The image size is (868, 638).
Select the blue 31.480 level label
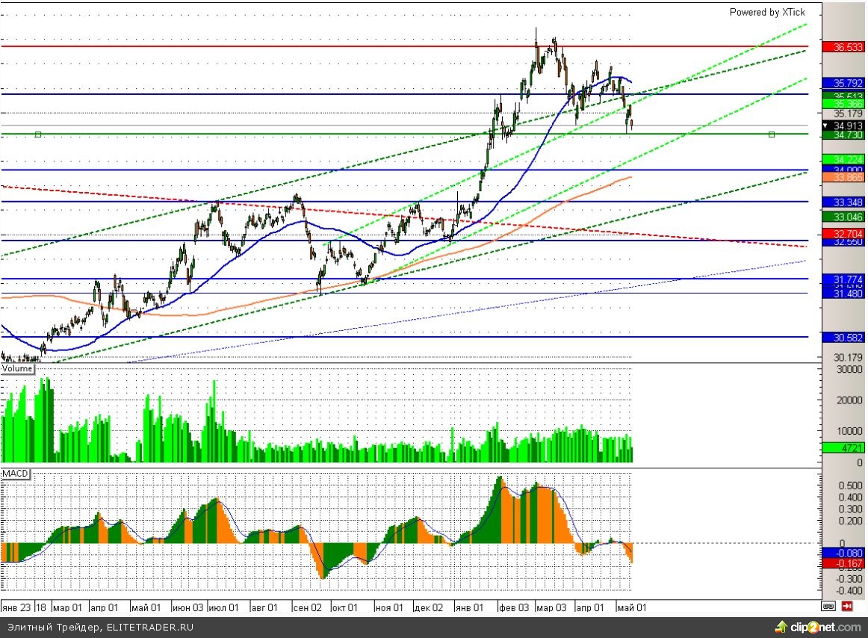(x=843, y=294)
